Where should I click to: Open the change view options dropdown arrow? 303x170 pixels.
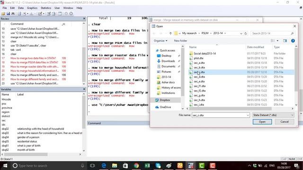(x=277, y=41)
